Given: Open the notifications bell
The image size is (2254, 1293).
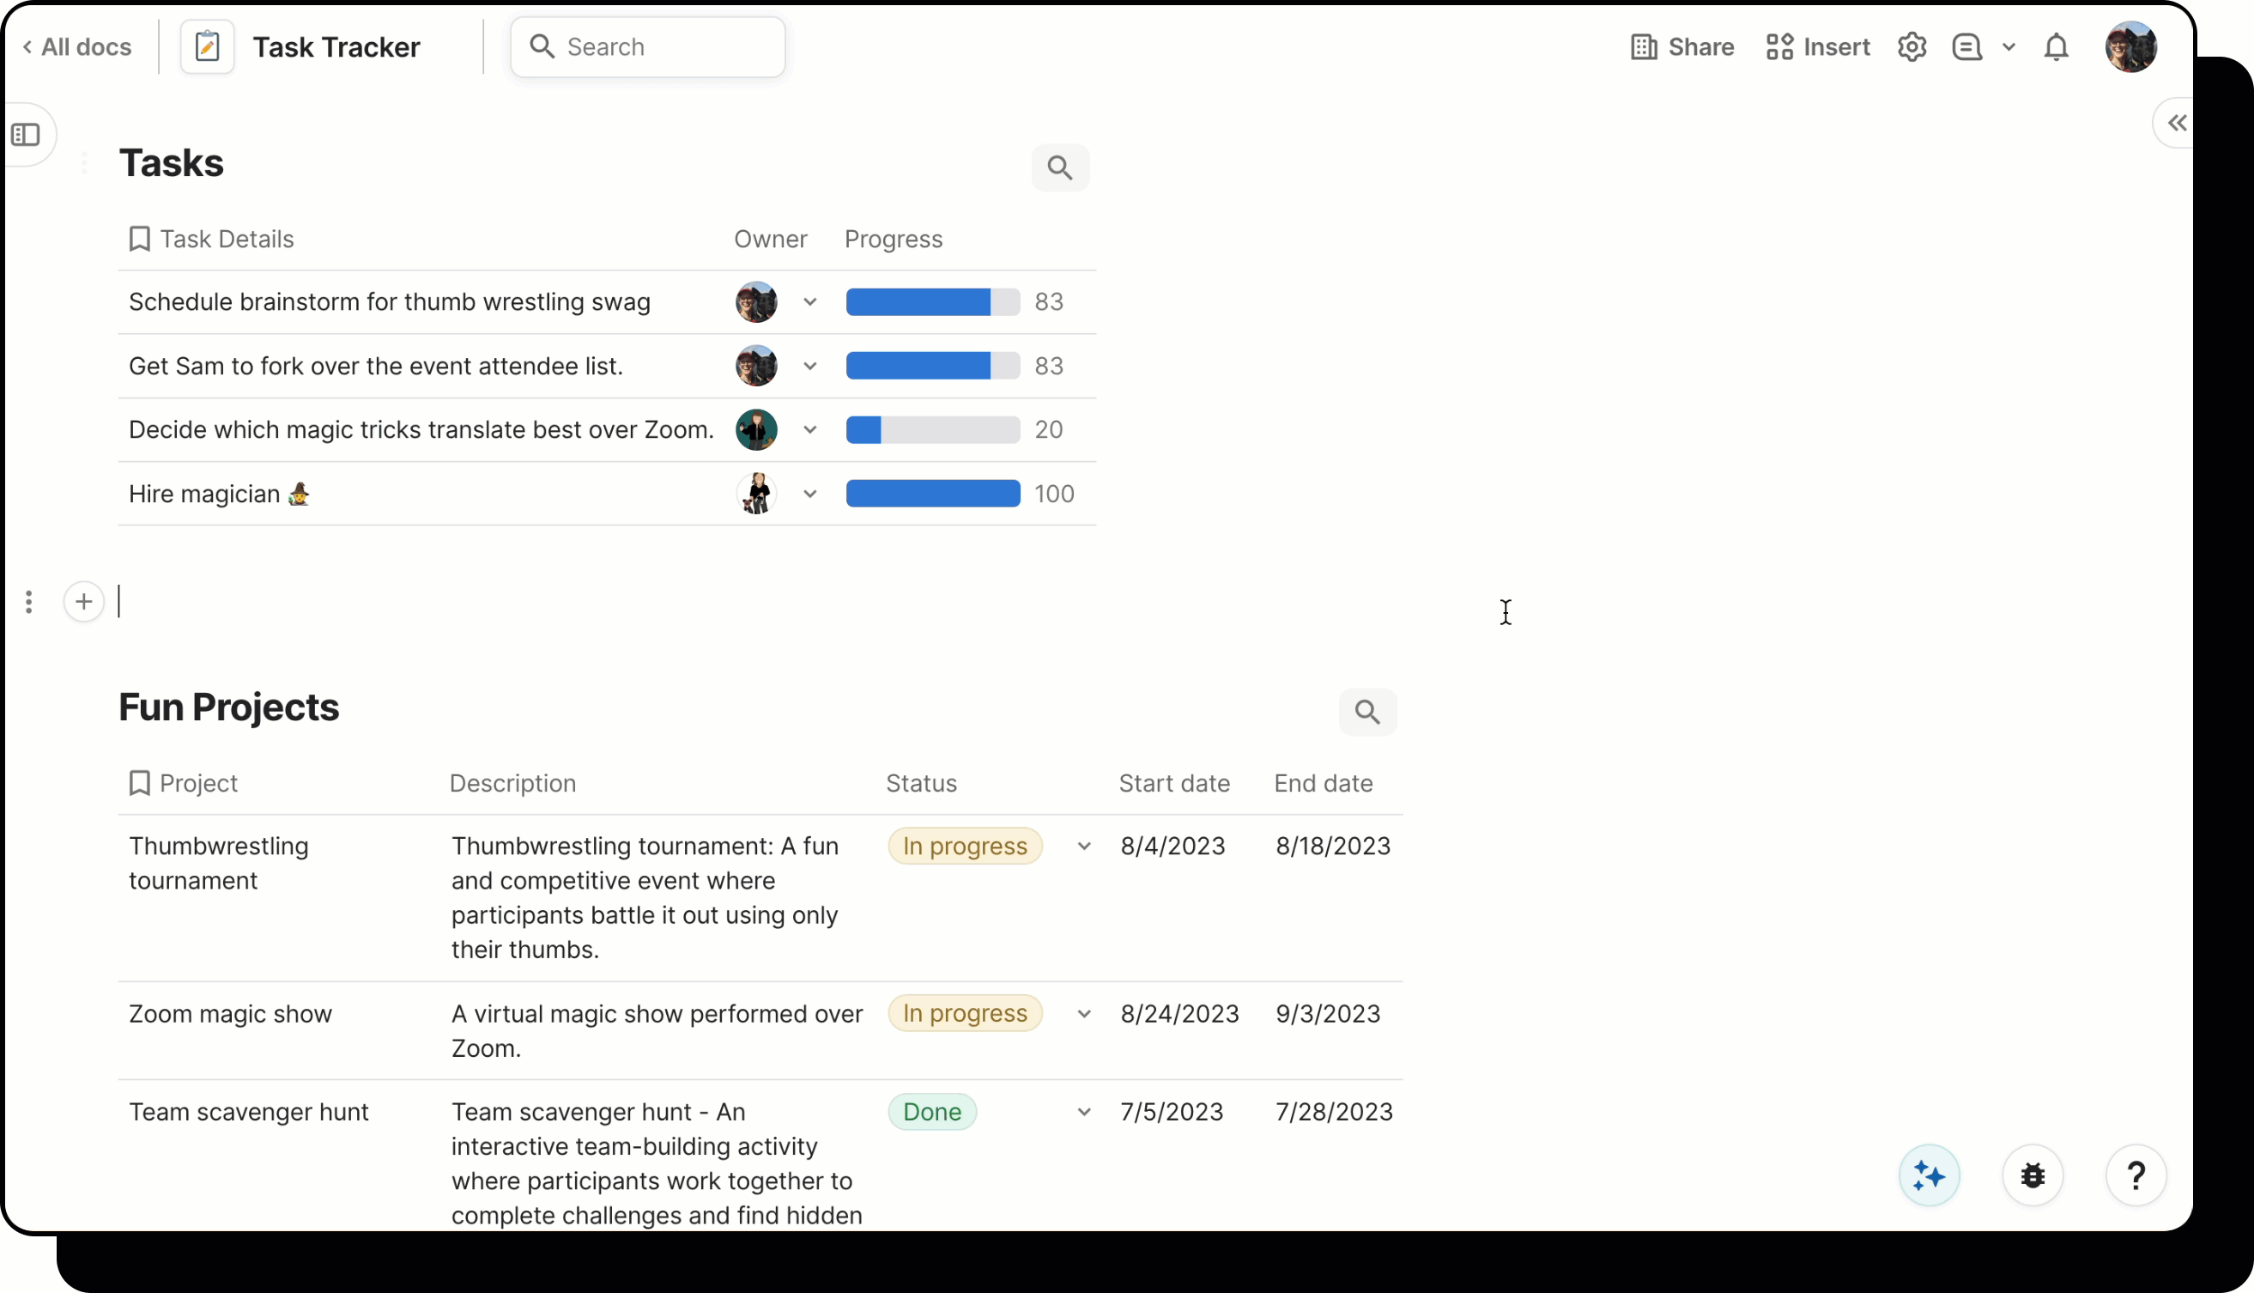Looking at the screenshot, I should pos(2056,46).
